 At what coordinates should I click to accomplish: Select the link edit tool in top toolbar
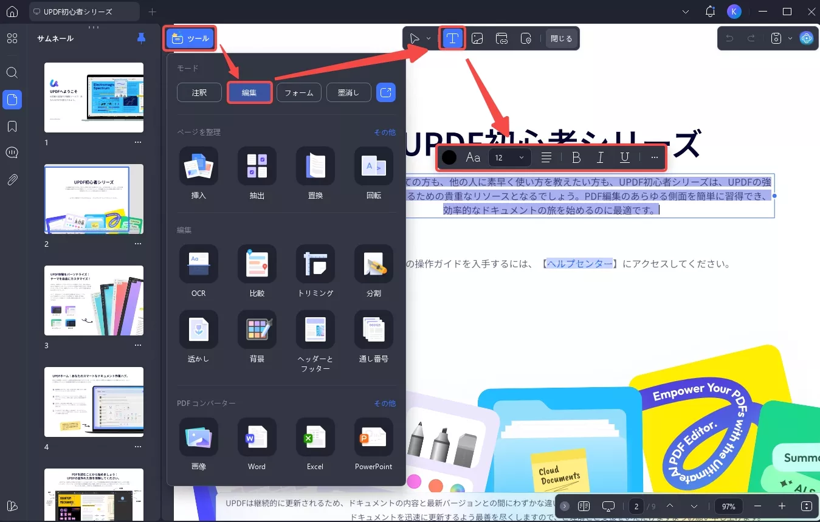point(501,38)
